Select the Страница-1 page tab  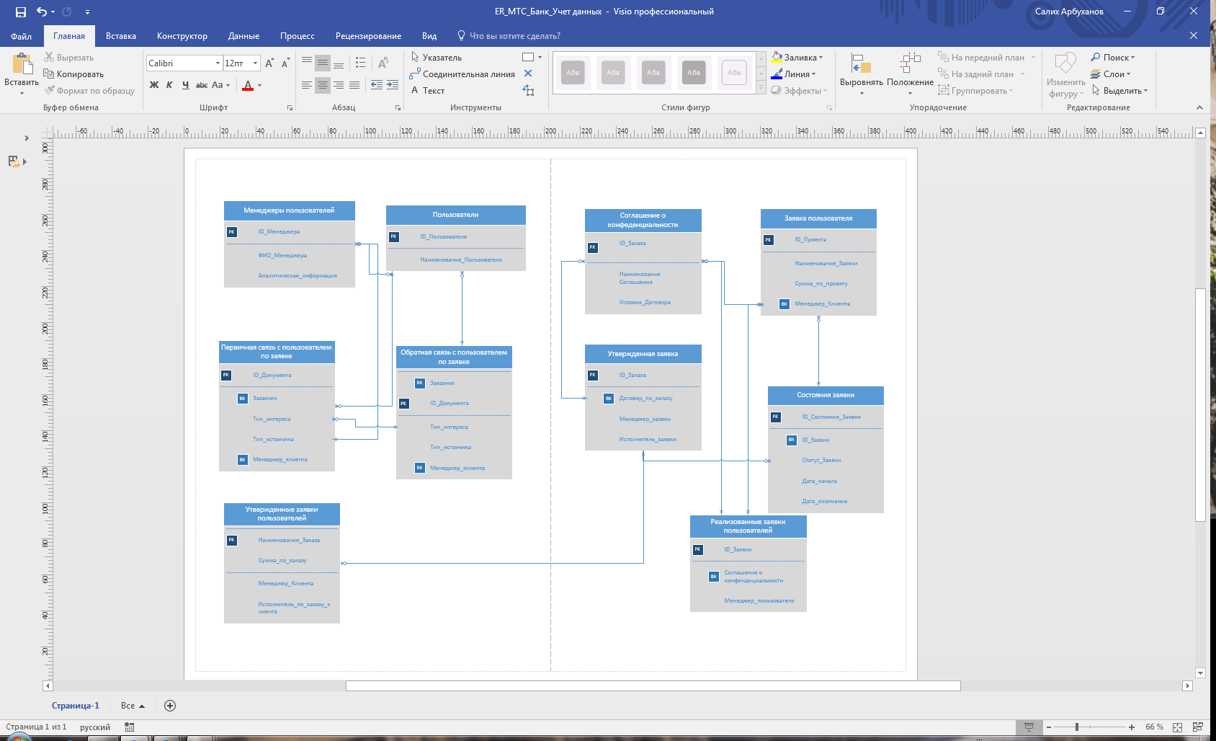pyautogui.click(x=76, y=706)
